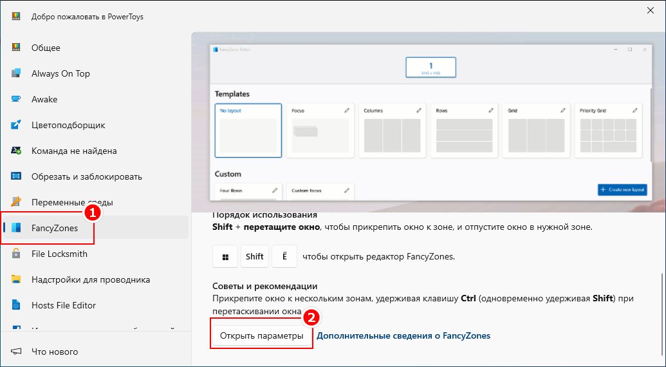
Task: Click the File Explorer add-ons icon
Action: point(16,279)
